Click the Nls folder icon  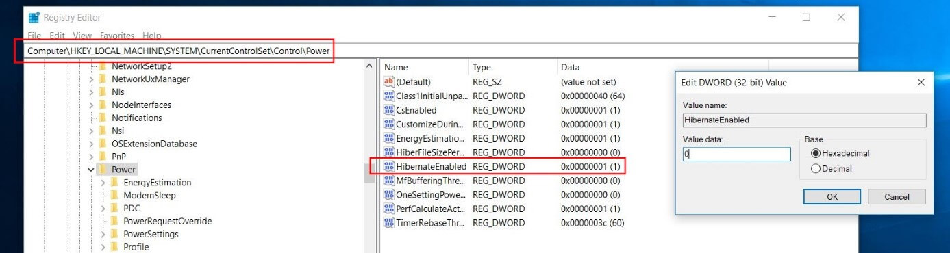(x=103, y=92)
